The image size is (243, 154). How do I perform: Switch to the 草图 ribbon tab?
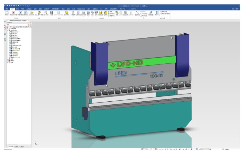(x=22, y=9)
